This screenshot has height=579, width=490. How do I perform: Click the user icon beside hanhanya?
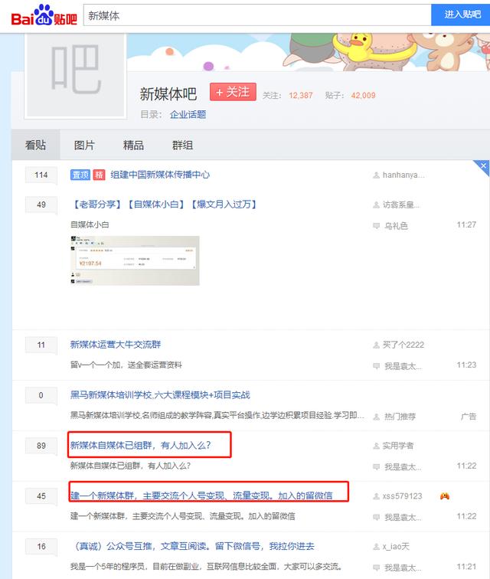pos(376,175)
